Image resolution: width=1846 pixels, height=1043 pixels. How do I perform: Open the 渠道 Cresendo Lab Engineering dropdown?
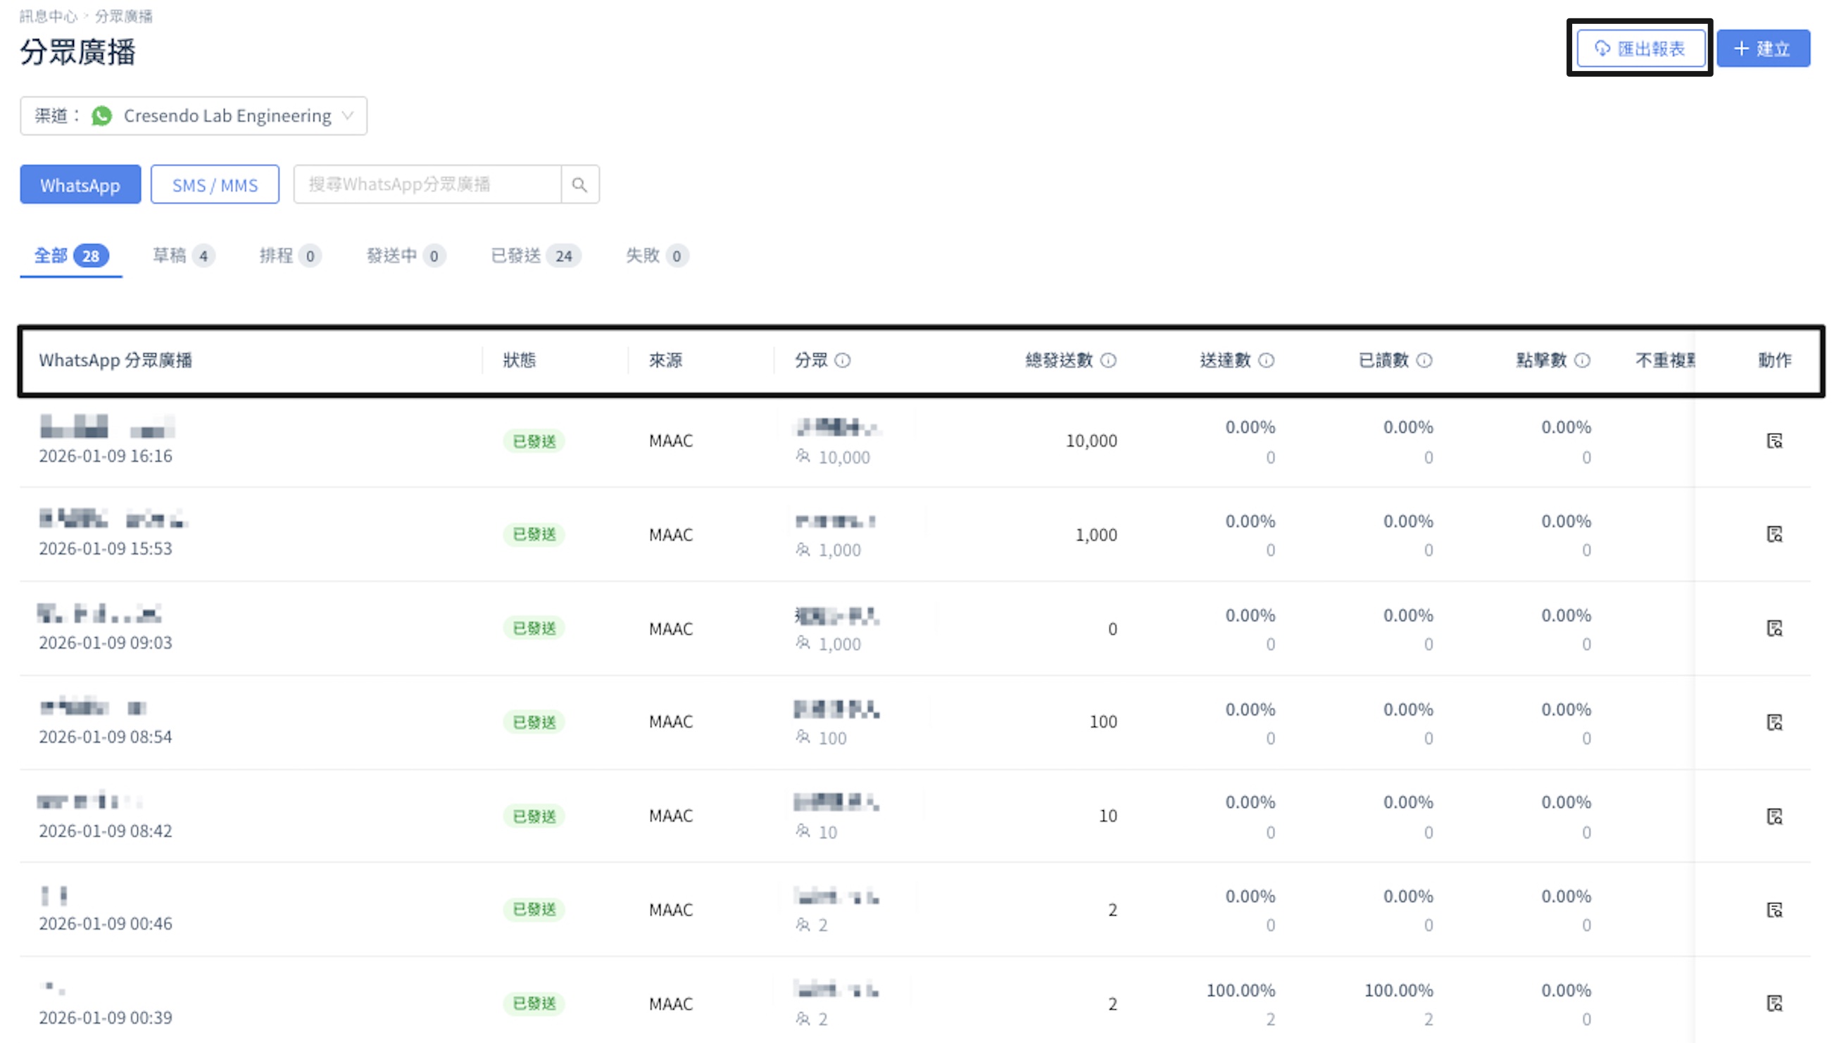[x=194, y=115]
